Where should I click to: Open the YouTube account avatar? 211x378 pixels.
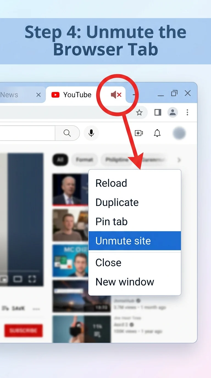click(179, 134)
